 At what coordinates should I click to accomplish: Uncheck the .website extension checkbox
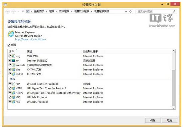[x=10, y=65]
